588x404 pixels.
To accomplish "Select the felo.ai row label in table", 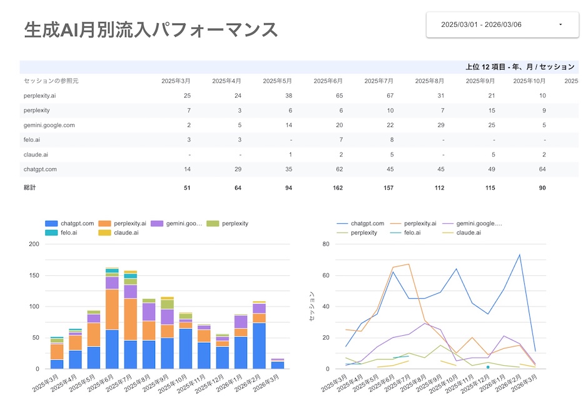I will (32, 140).
